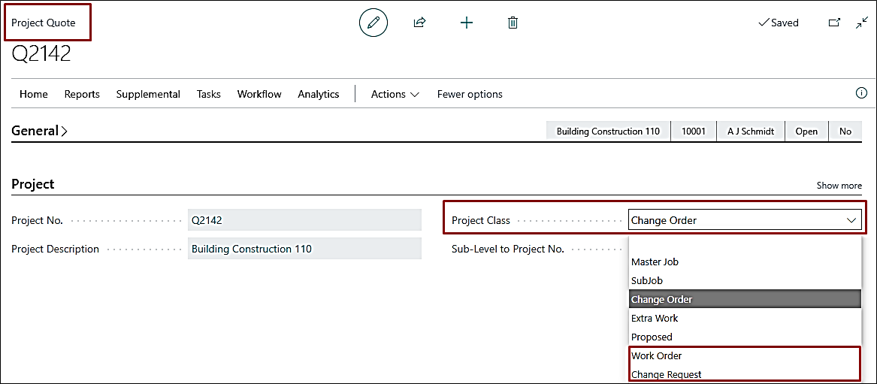This screenshot has width=877, height=384.
Task: Open the Tasks menu tab
Action: (x=209, y=94)
